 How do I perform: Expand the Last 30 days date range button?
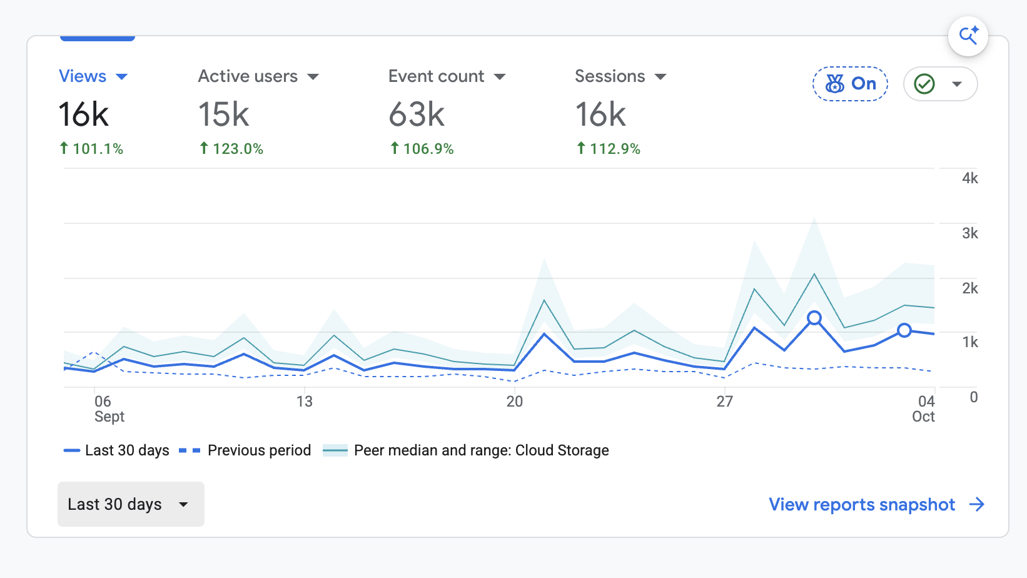pyautogui.click(x=131, y=504)
